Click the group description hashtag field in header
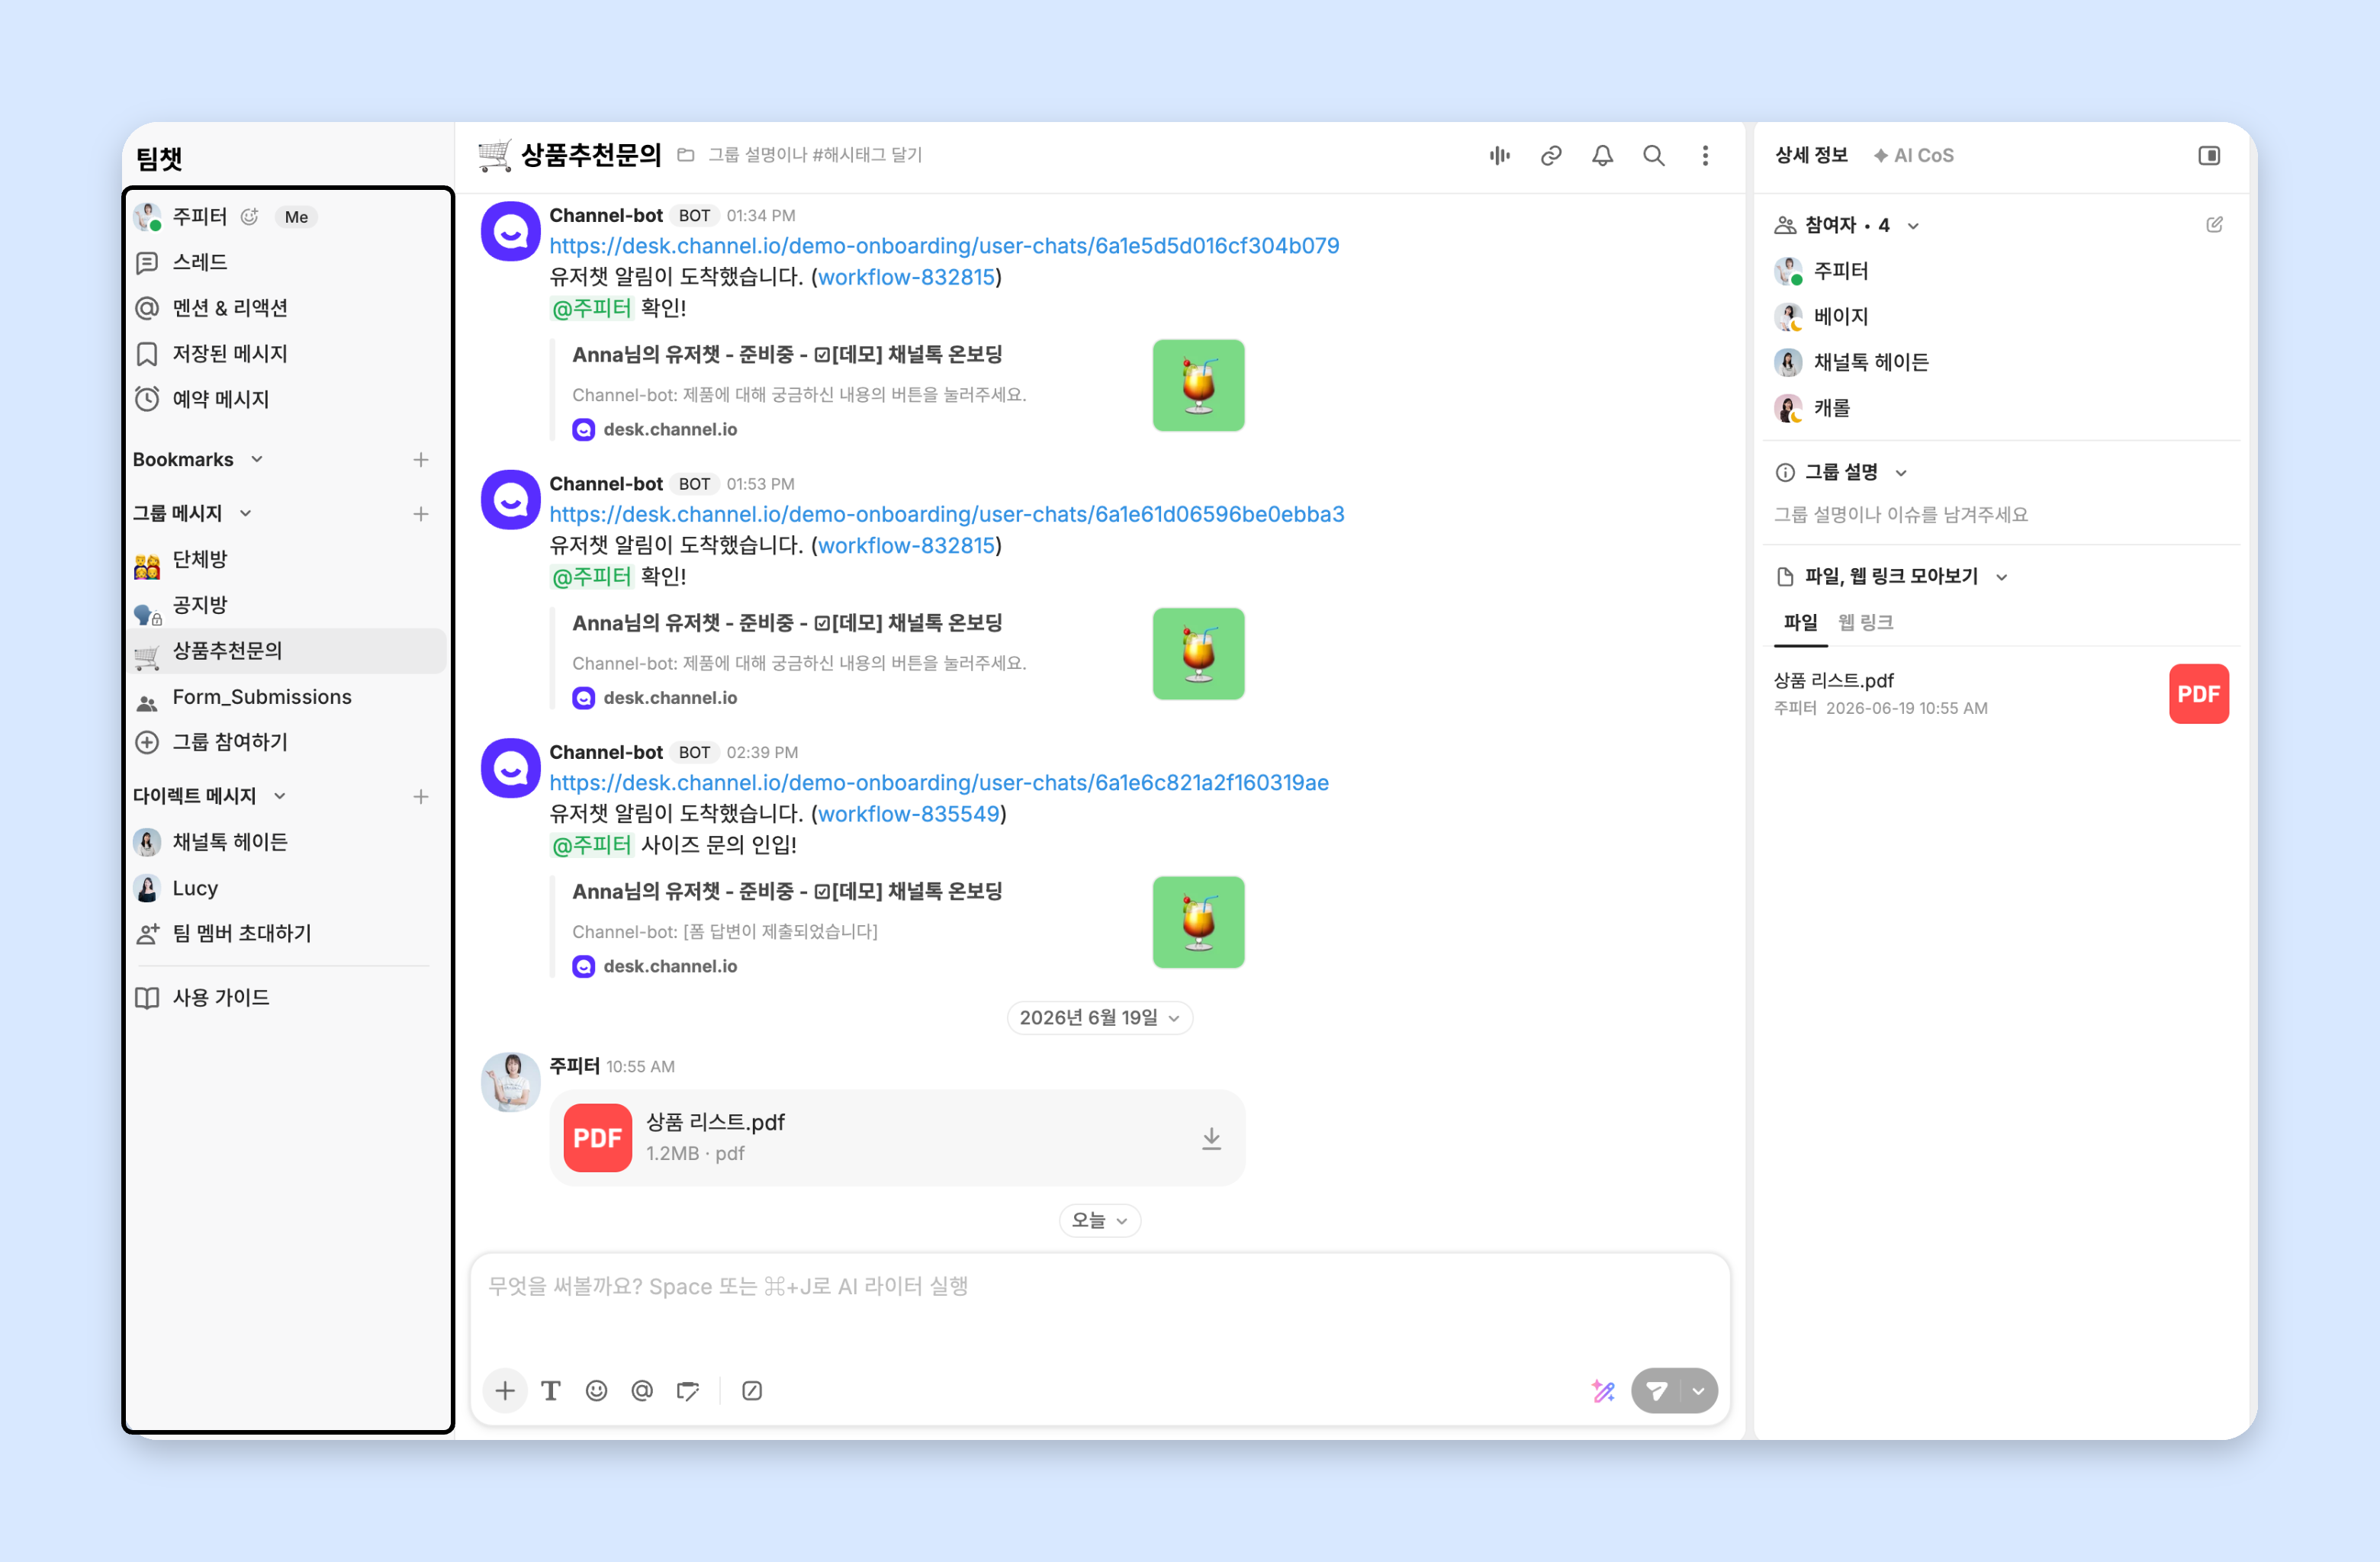 [815, 156]
